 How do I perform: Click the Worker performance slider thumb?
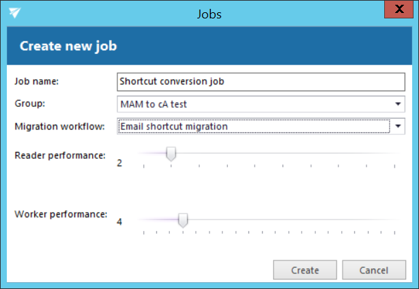[x=183, y=219]
